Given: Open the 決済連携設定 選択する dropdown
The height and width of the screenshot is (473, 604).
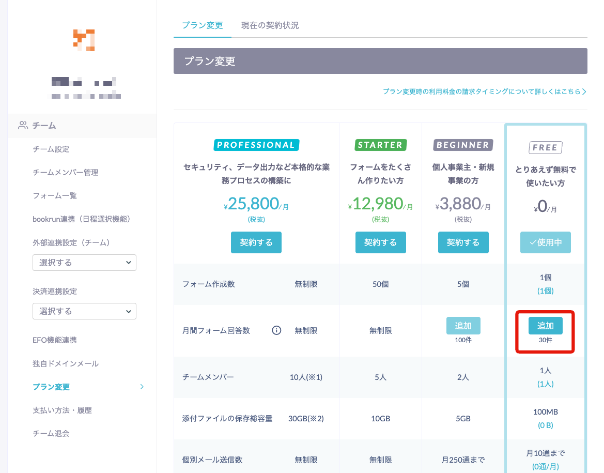Looking at the screenshot, I should pyautogui.click(x=84, y=311).
